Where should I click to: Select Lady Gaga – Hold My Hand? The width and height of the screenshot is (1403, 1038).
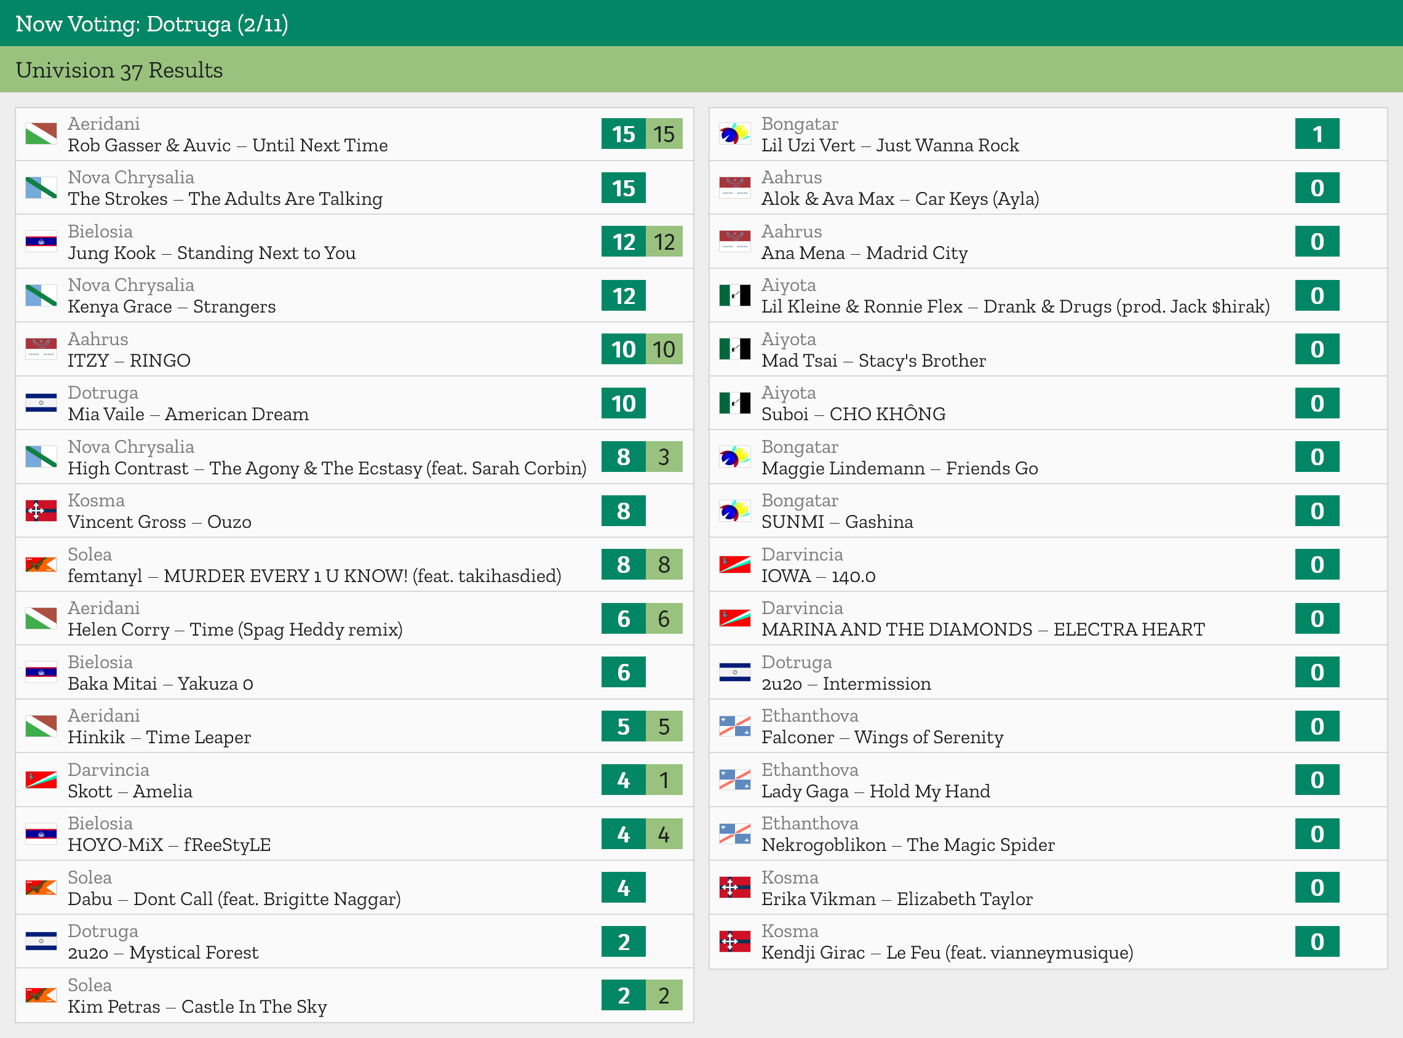1048,780
